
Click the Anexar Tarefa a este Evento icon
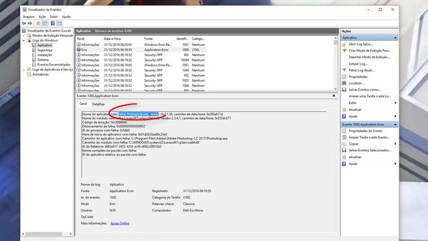point(344,137)
